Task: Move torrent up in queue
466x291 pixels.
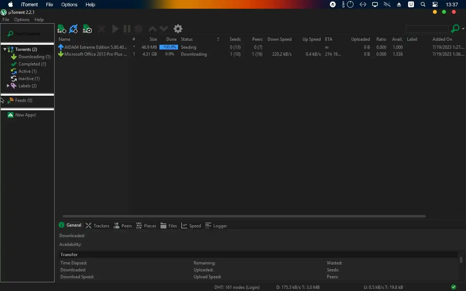Action: (153, 29)
